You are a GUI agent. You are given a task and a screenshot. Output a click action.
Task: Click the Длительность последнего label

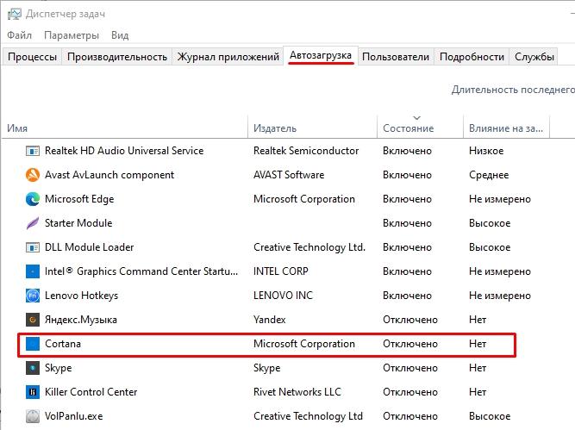point(513,90)
